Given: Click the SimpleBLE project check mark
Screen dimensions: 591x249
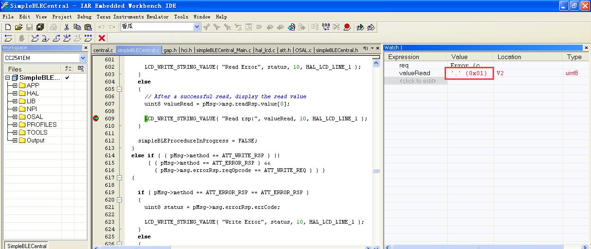Looking at the screenshot, I should coord(67,77).
